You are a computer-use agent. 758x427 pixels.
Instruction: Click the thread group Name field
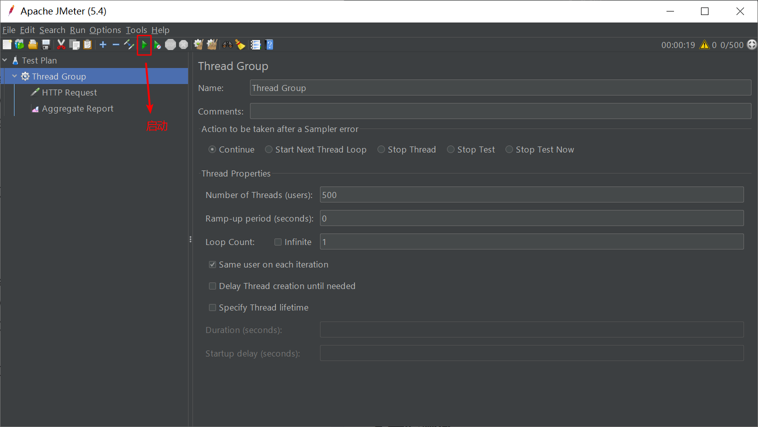click(x=500, y=87)
